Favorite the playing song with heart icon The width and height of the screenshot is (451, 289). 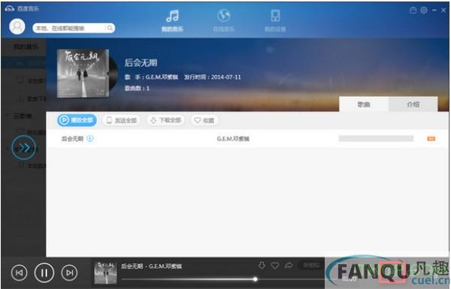coord(275,266)
